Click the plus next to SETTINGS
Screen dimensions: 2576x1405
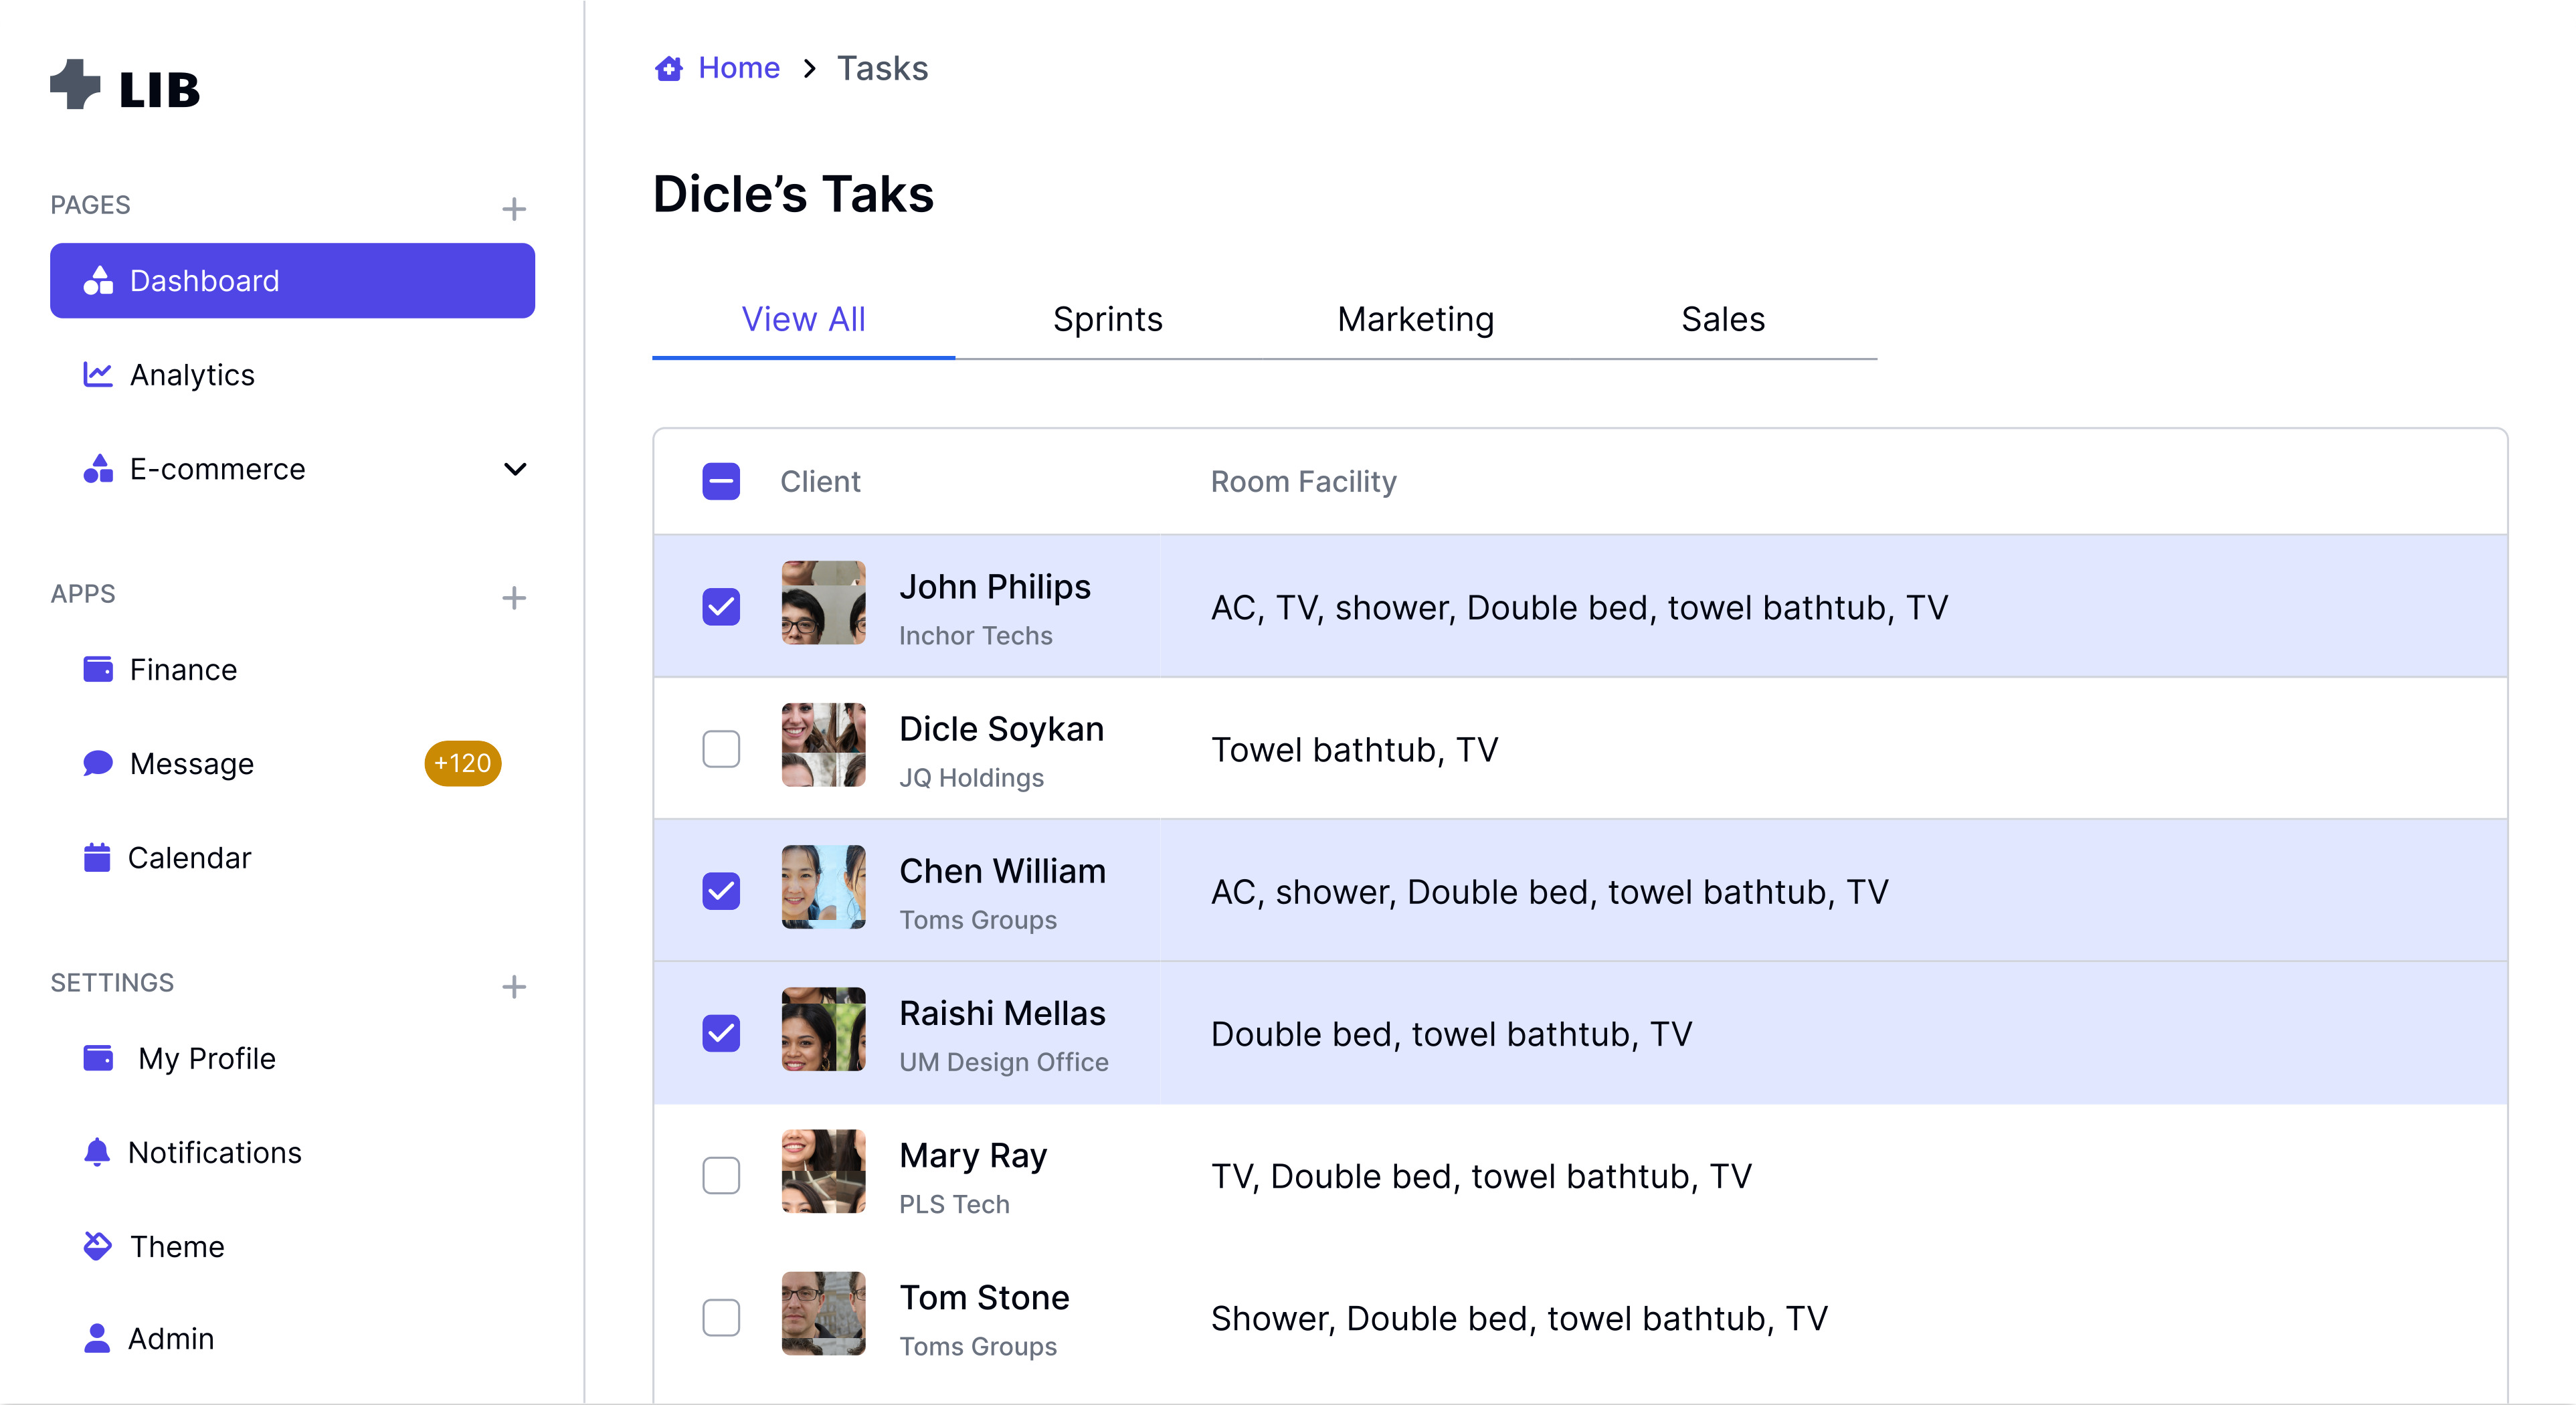pos(514,986)
